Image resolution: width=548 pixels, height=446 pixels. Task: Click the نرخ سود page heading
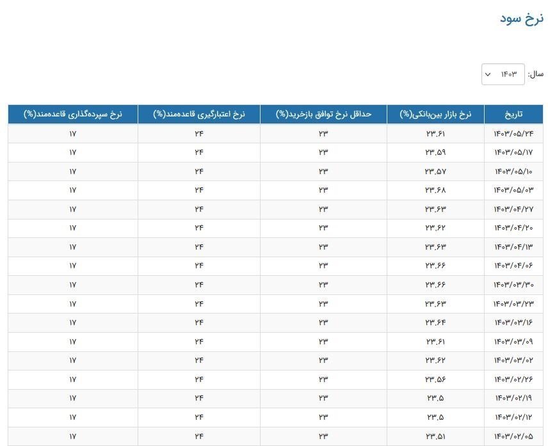click(521, 18)
